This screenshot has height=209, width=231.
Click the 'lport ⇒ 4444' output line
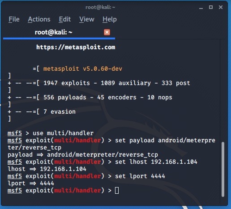point(31,183)
